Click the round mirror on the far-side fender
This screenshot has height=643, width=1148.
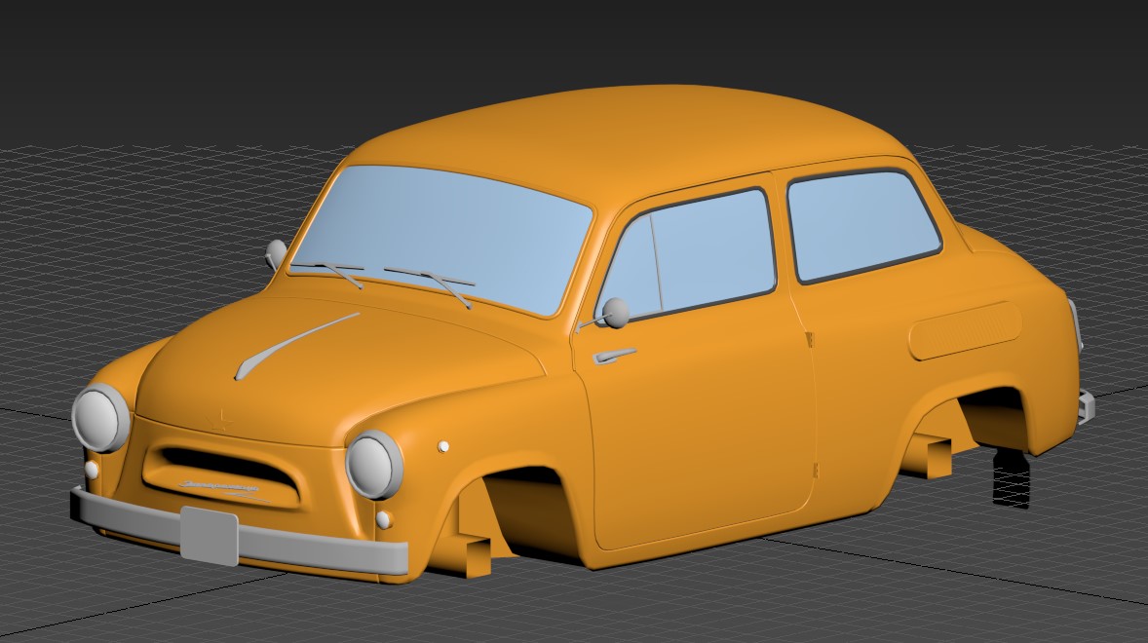click(x=276, y=254)
